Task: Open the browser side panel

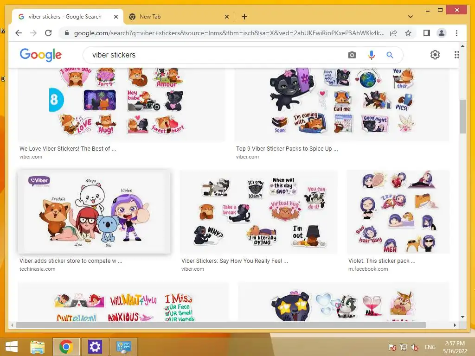Action: pyautogui.click(x=427, y=33)
